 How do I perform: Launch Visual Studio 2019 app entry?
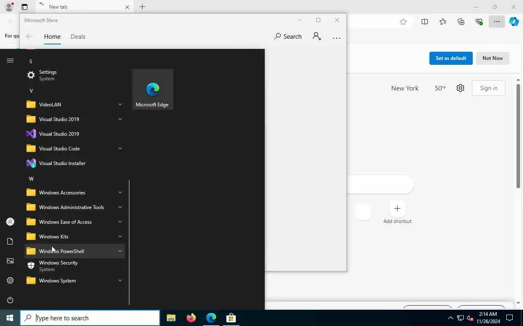click(75, 134)
